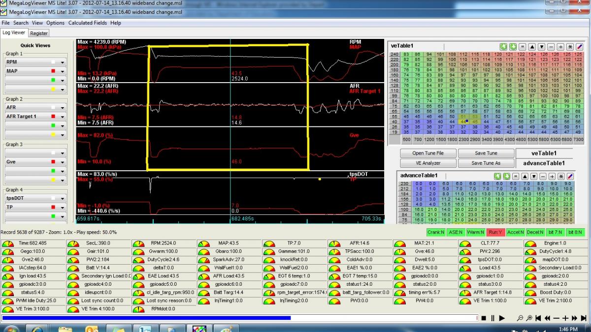Viewport: 591px width, 332px height.
Task: Toggle the Accel:N status indicator
Action: coord(516,232)
